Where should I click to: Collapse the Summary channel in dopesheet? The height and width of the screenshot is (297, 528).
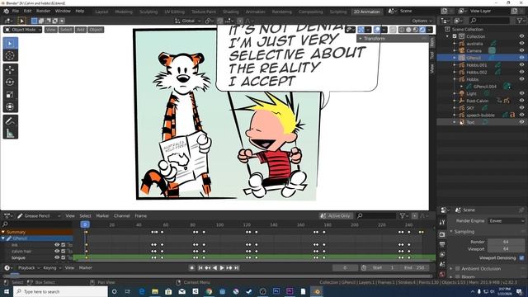3,232
